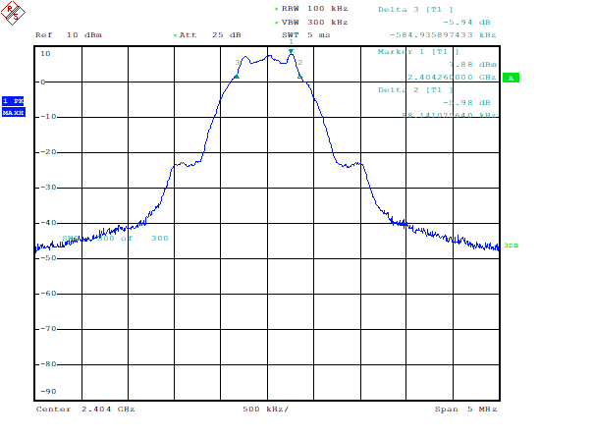
Task: Click the 2.404260000 GHz marker frequency
Action: 452,78
